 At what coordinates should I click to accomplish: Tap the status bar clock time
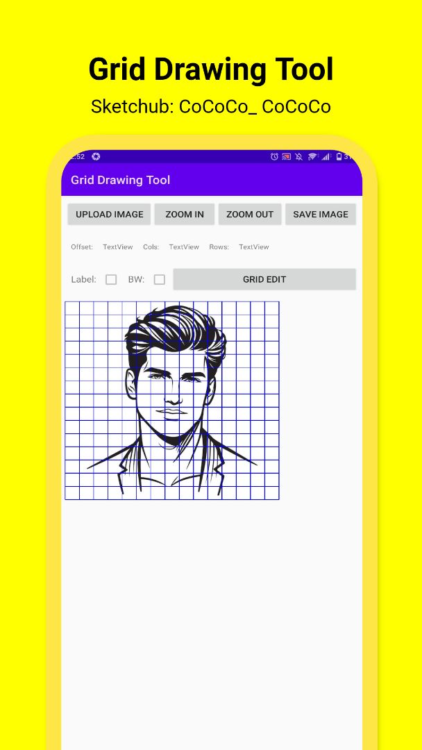76,157
